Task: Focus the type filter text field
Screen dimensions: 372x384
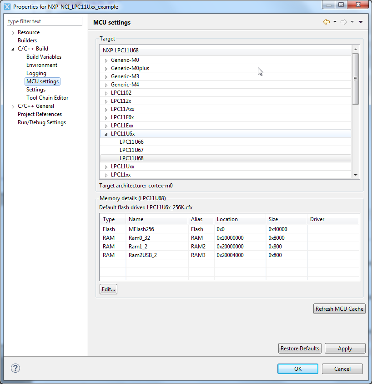Action: (x=45, y=21)
